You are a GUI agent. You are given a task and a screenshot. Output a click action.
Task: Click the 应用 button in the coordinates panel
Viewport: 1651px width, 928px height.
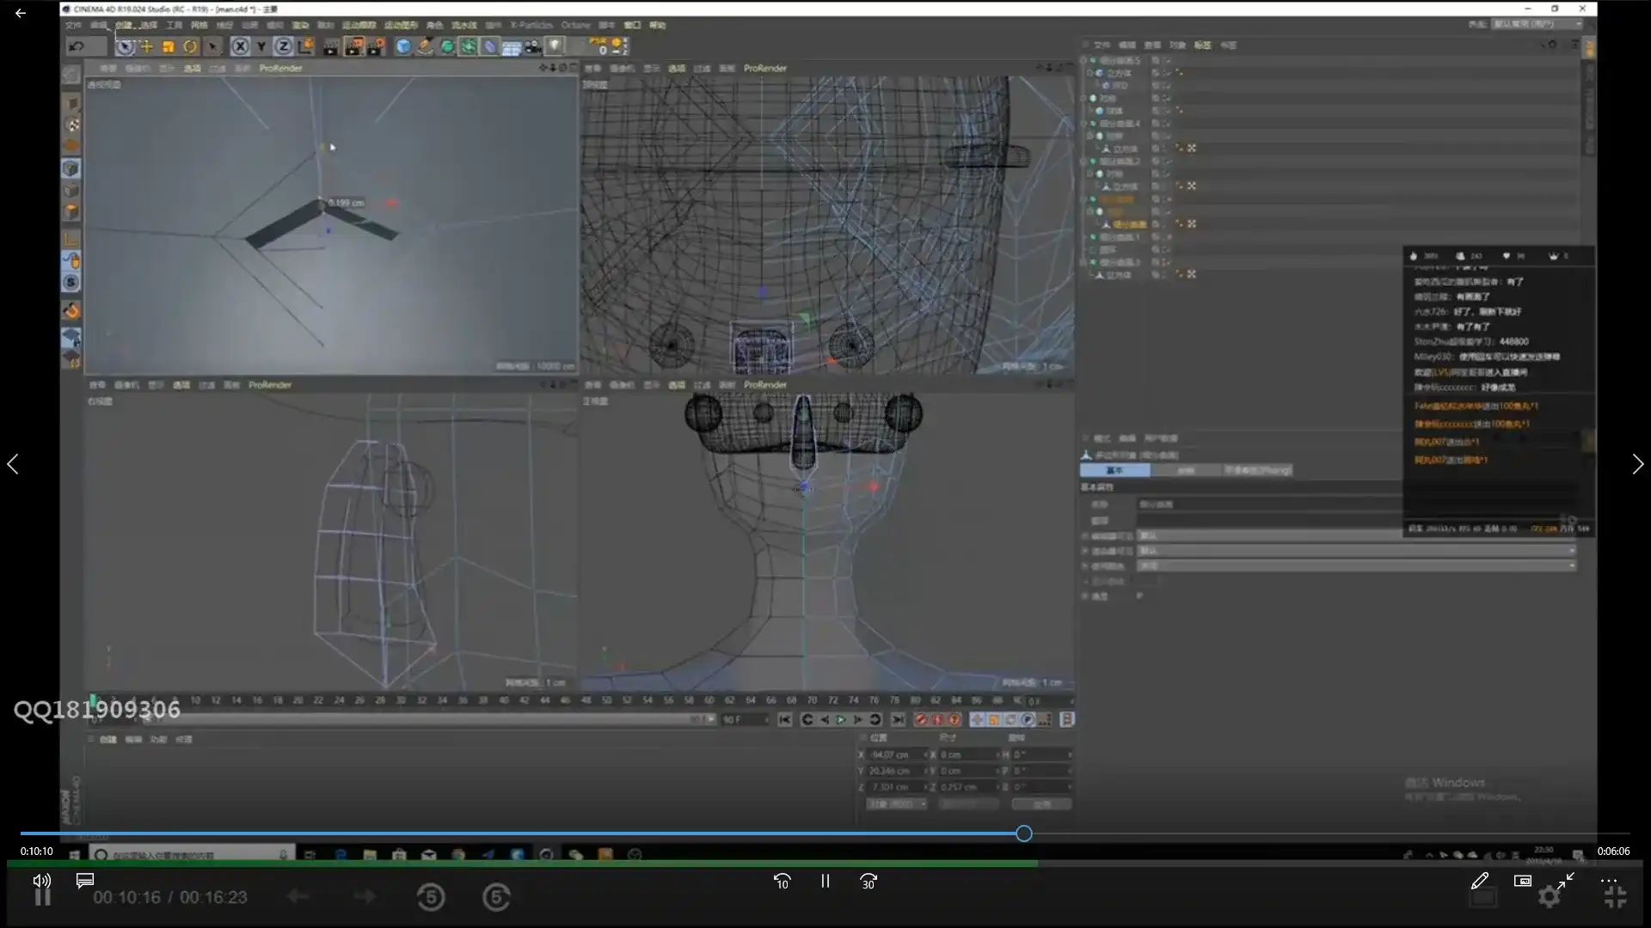[x=1041, y=803]
